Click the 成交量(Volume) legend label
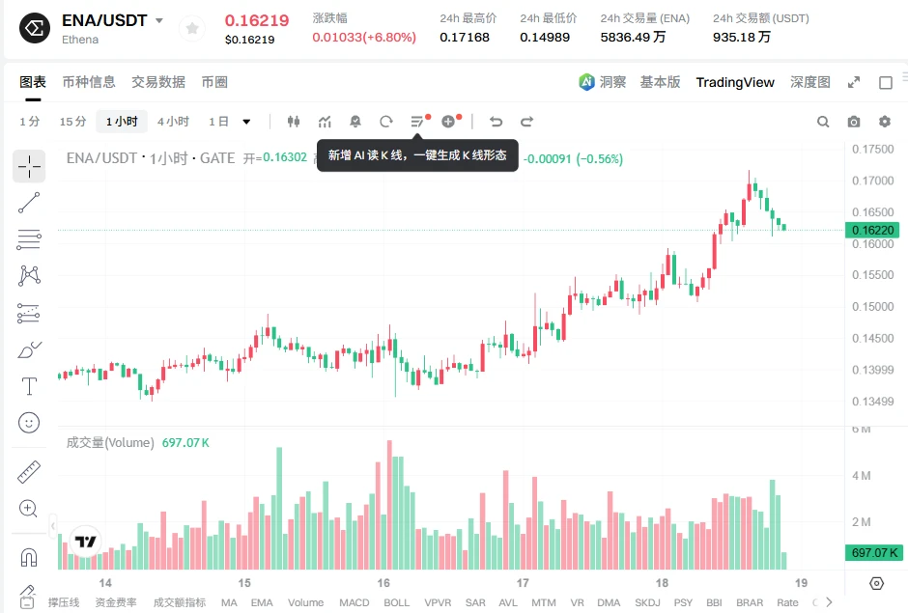Viewport: 908px width, 613px height. [110, 443]
